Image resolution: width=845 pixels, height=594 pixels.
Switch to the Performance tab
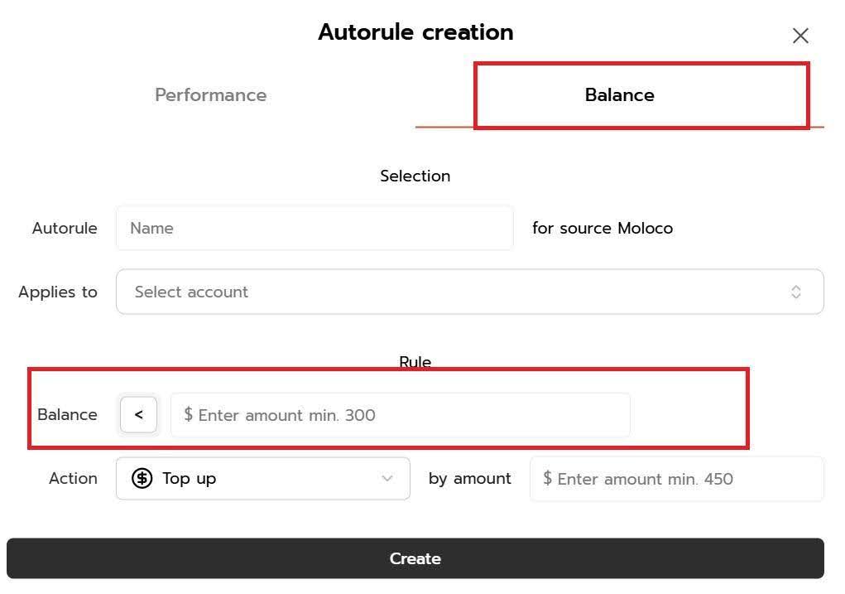point(210,95)
